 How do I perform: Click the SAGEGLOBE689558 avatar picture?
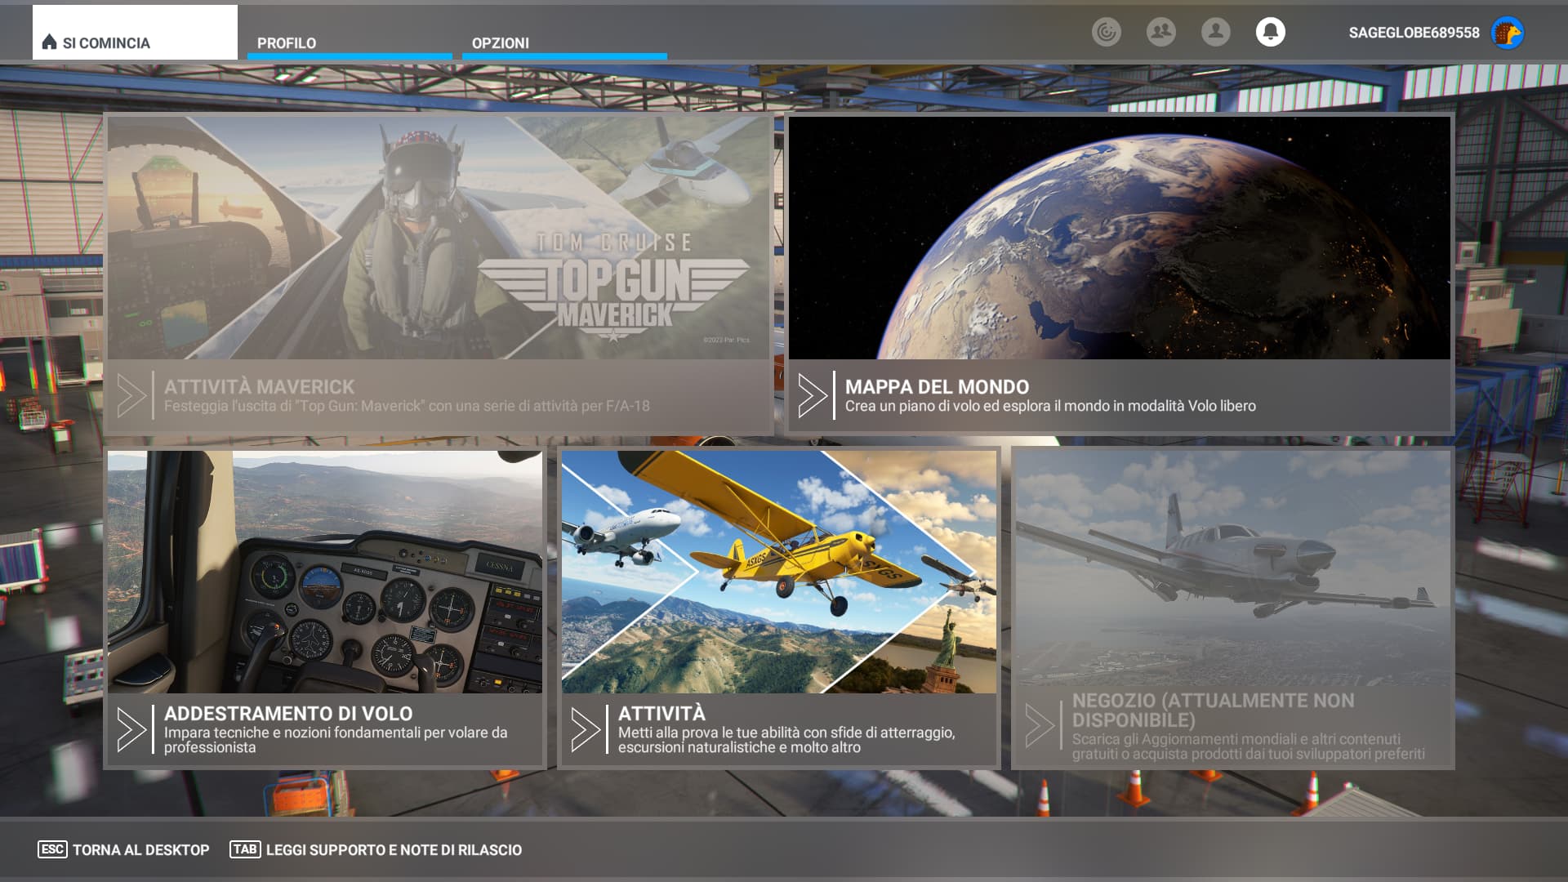1508,33
